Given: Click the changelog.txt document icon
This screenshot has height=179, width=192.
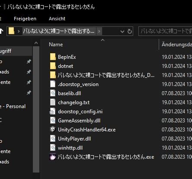Looking at the screenshot, I should click(x=53, y=102).
